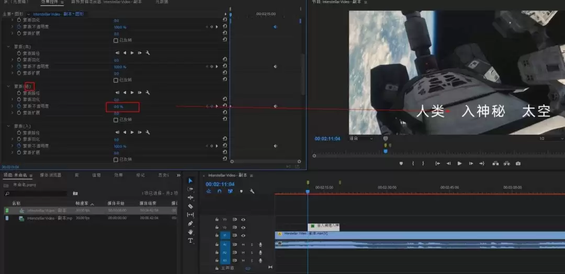Screen dimensions: 565x274
Task: Sort project list by 帧速率 column
Action: click(82, 204)
